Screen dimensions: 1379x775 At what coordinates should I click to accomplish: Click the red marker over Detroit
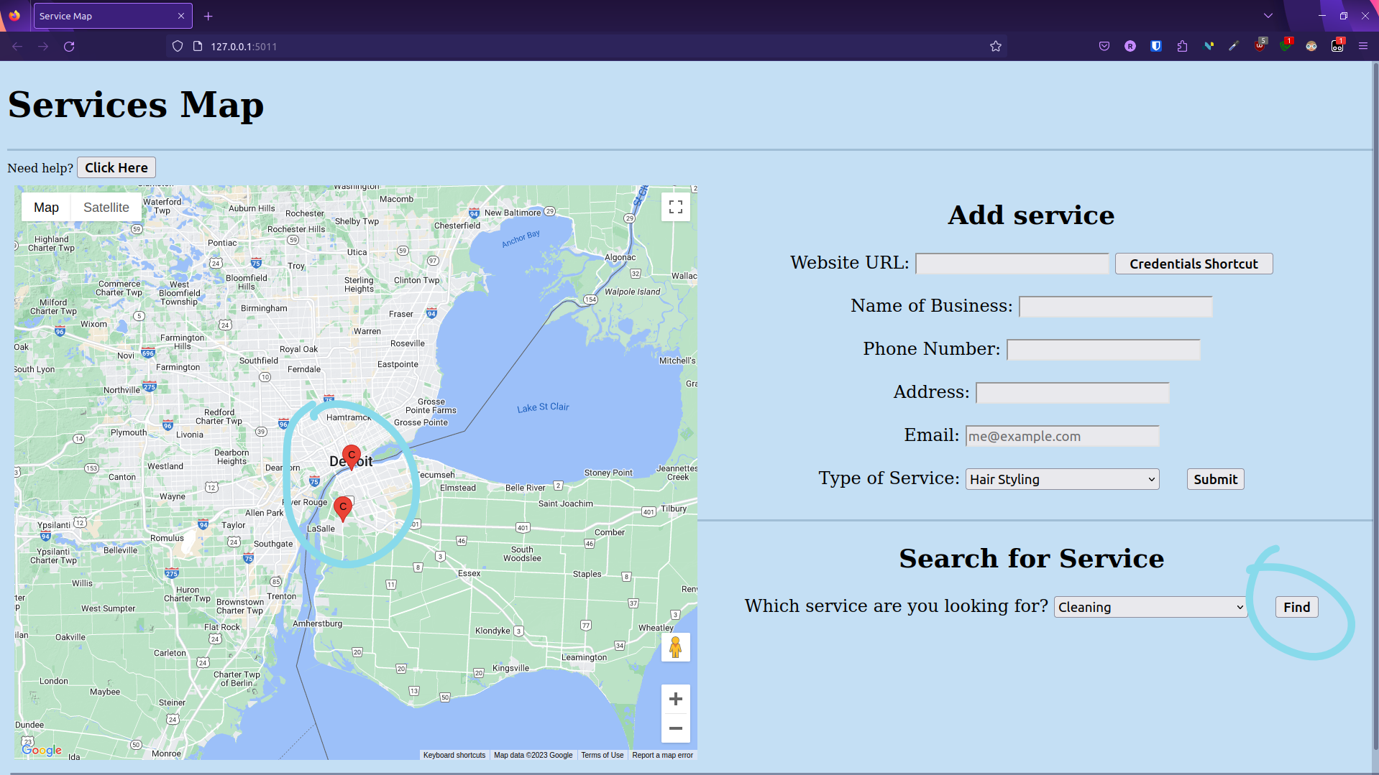(351, 457)
